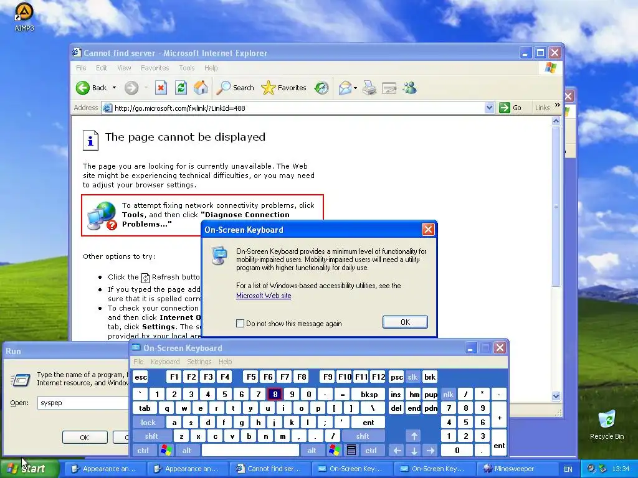Open the Keyboard menu of On-Screen Keyboard
Screen dimensions: 638x478
pos(164,362)
